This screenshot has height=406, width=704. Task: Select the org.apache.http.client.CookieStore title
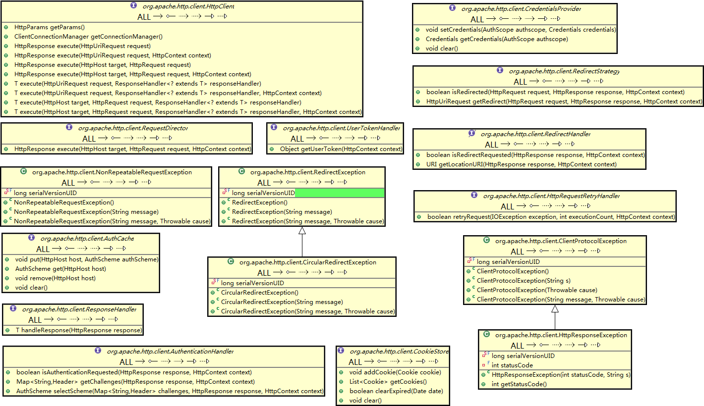[399, 351]
